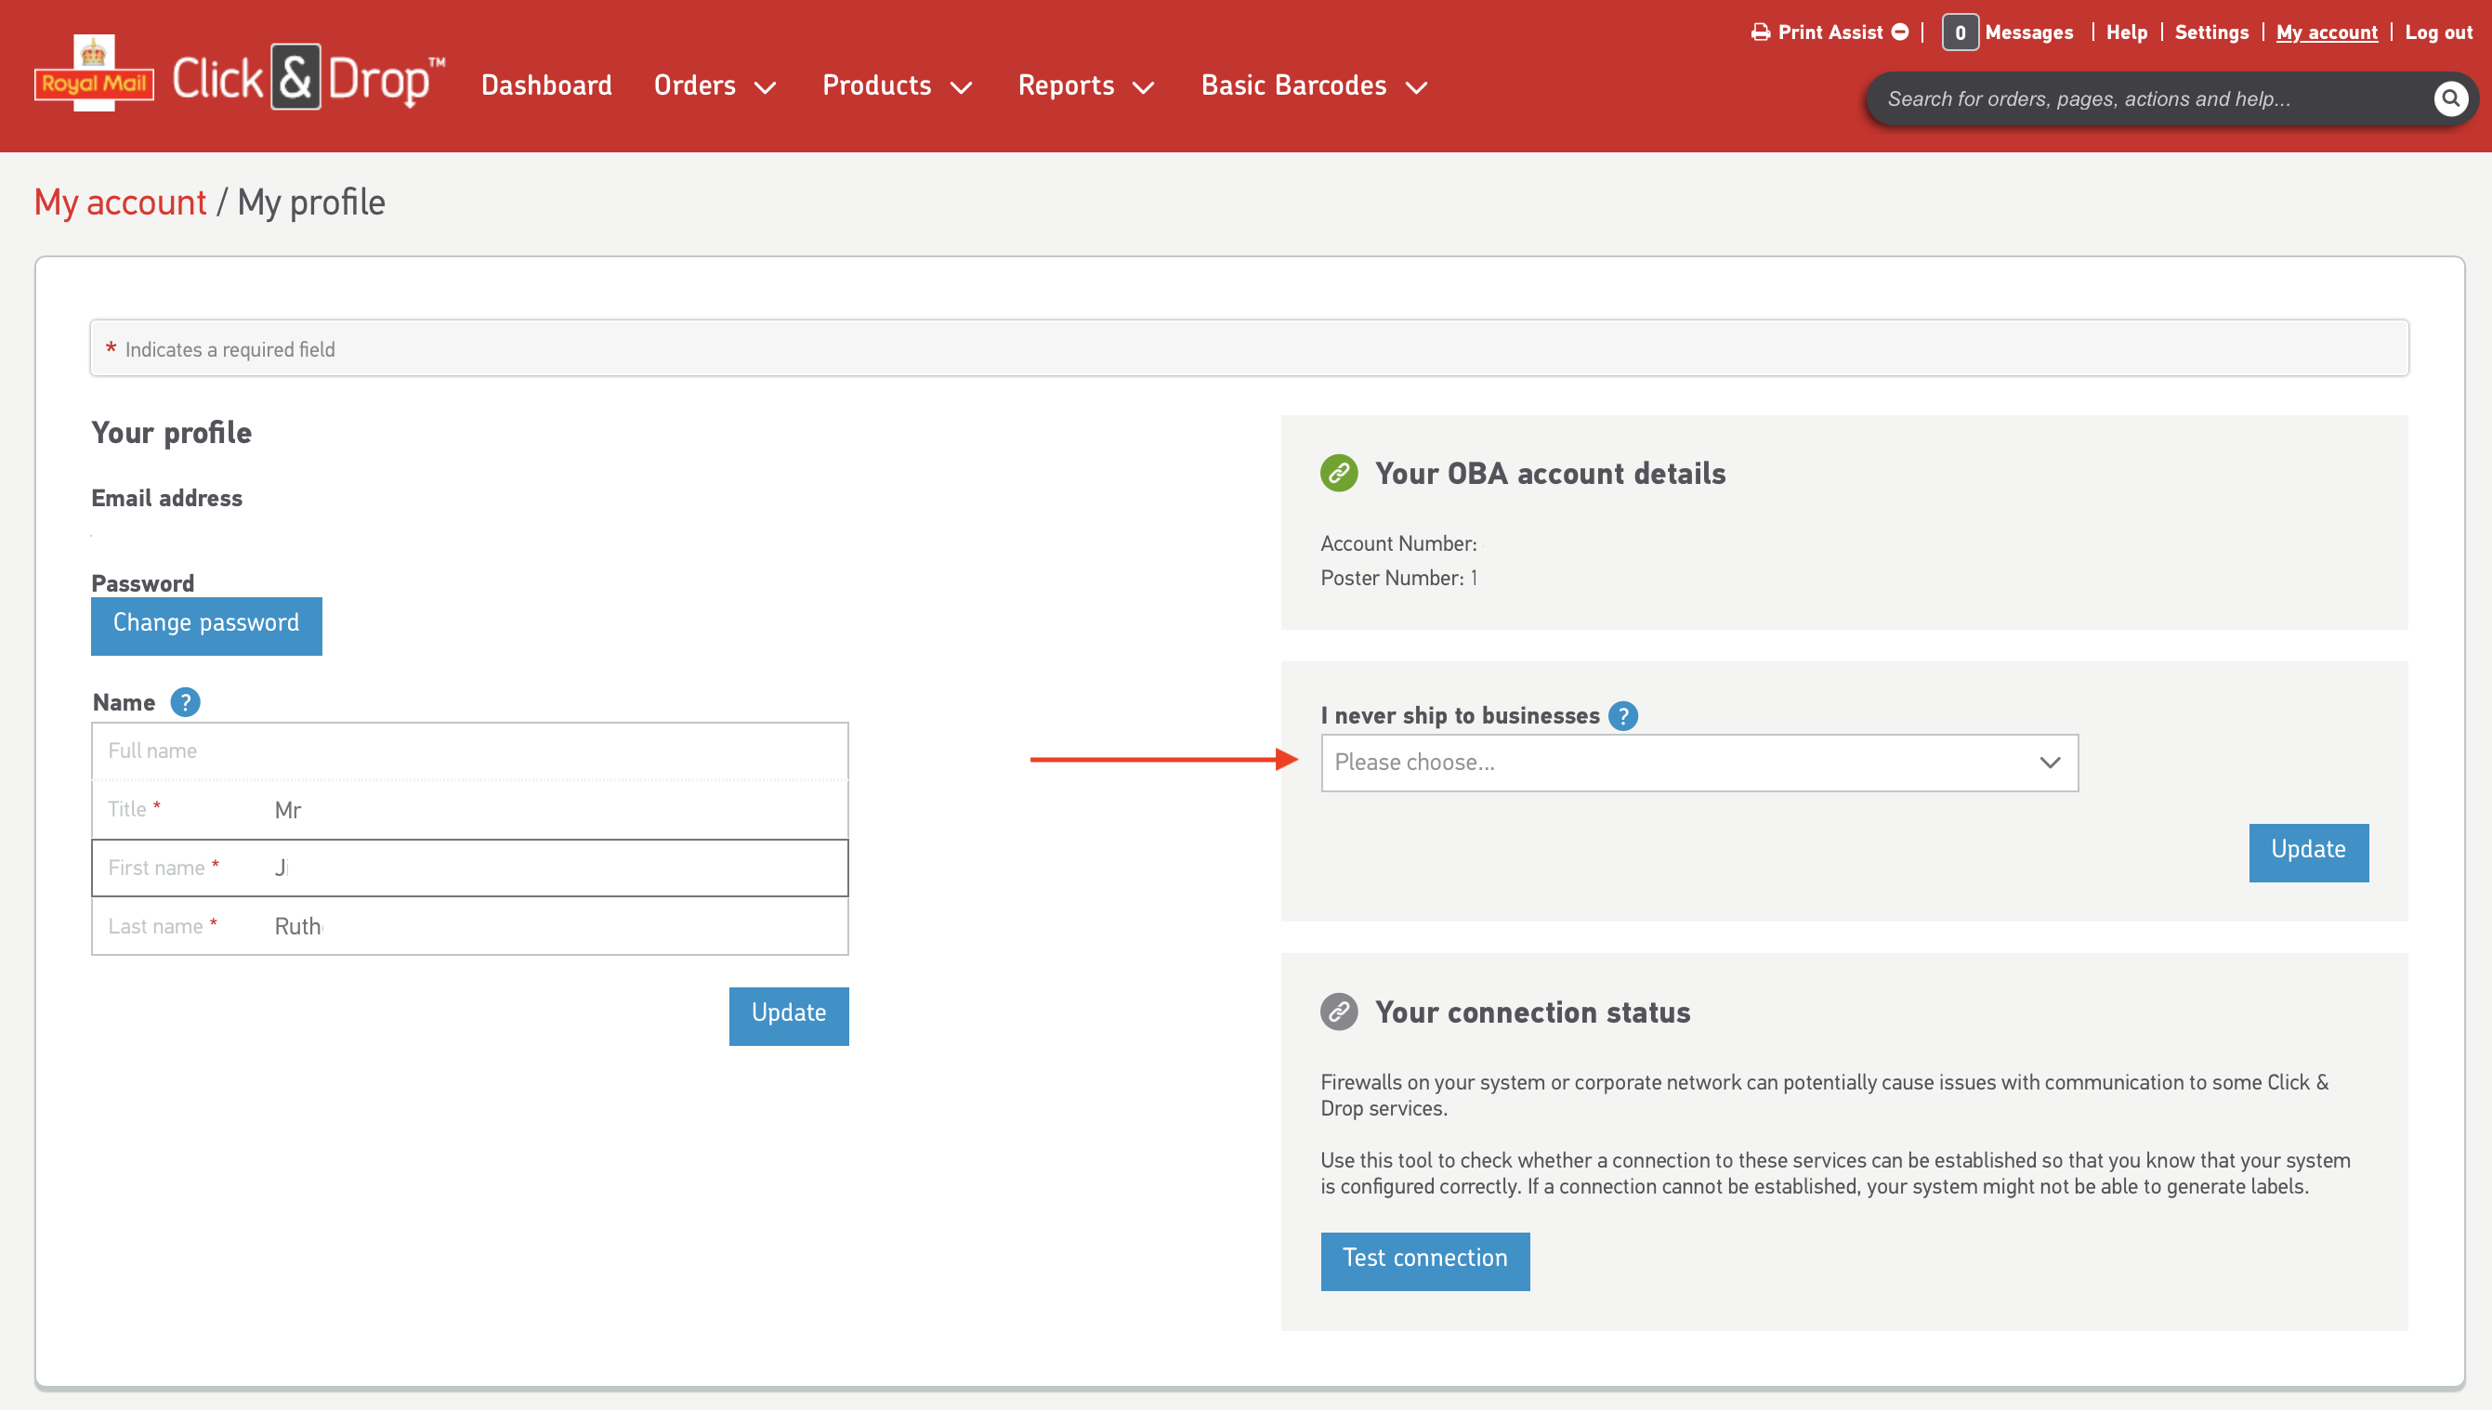This screenshot has height=1410, width=2492.
Task: Expand the Basic Barcodes menu
Action: [x=1313, y=86]
